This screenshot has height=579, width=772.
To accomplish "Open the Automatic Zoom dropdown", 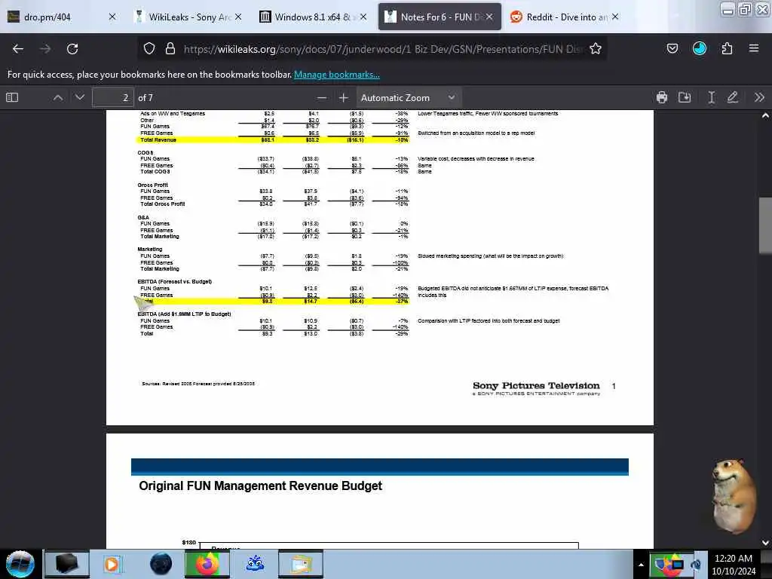I will click(x=408, y=97).
